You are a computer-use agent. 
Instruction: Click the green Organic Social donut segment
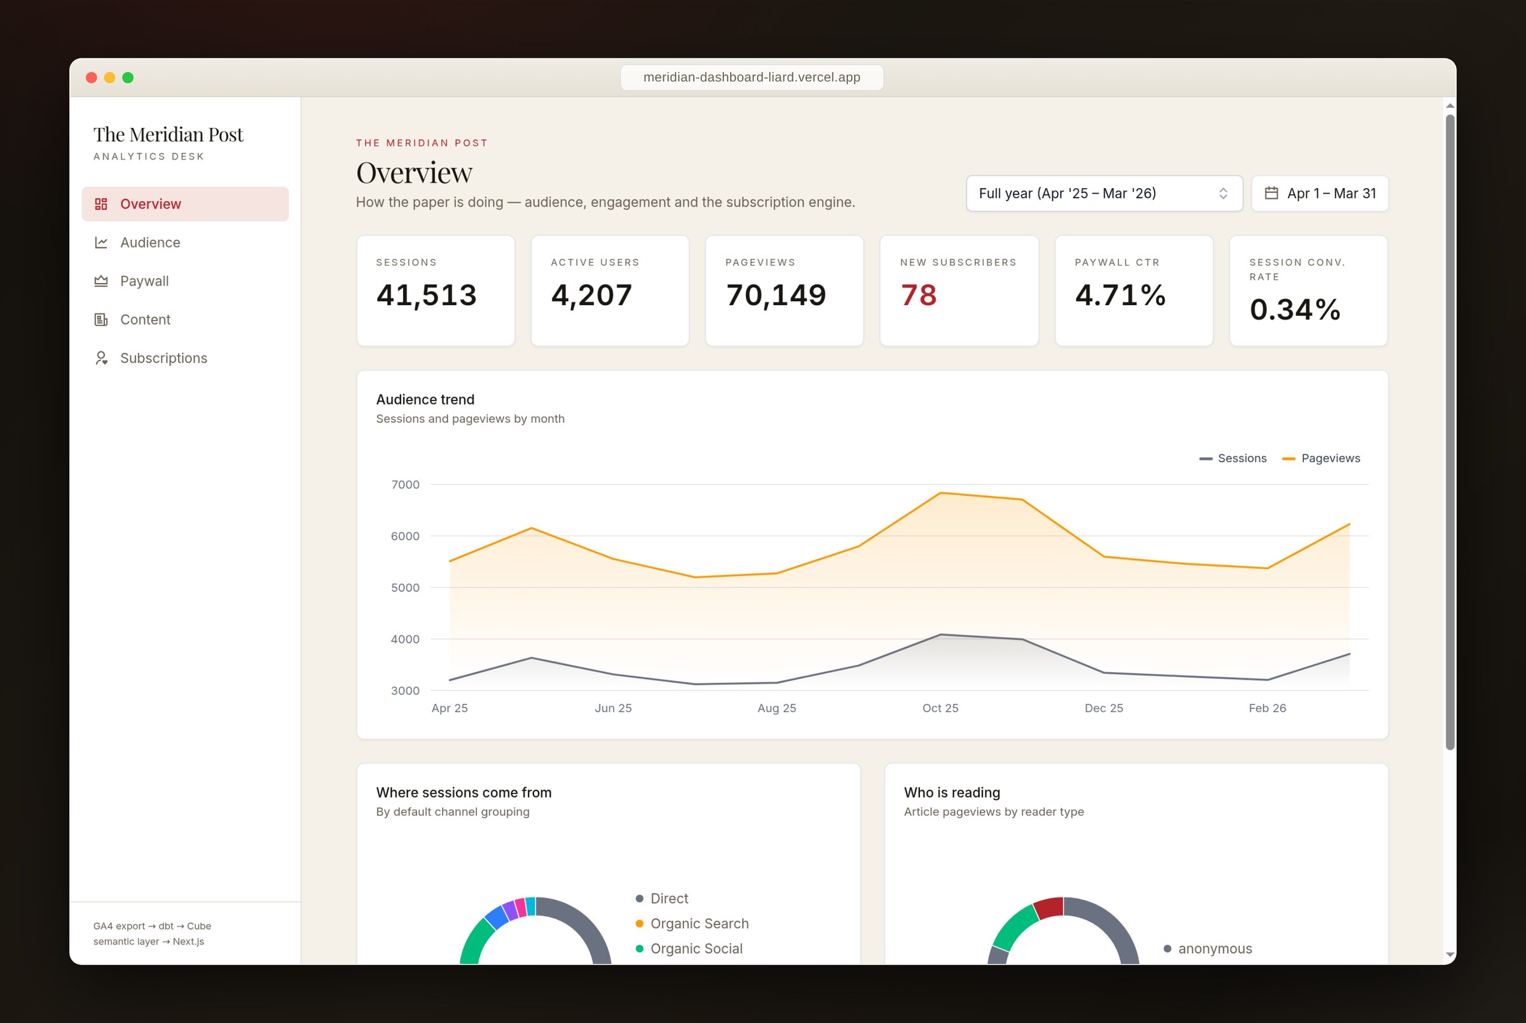tap(478, 940)
